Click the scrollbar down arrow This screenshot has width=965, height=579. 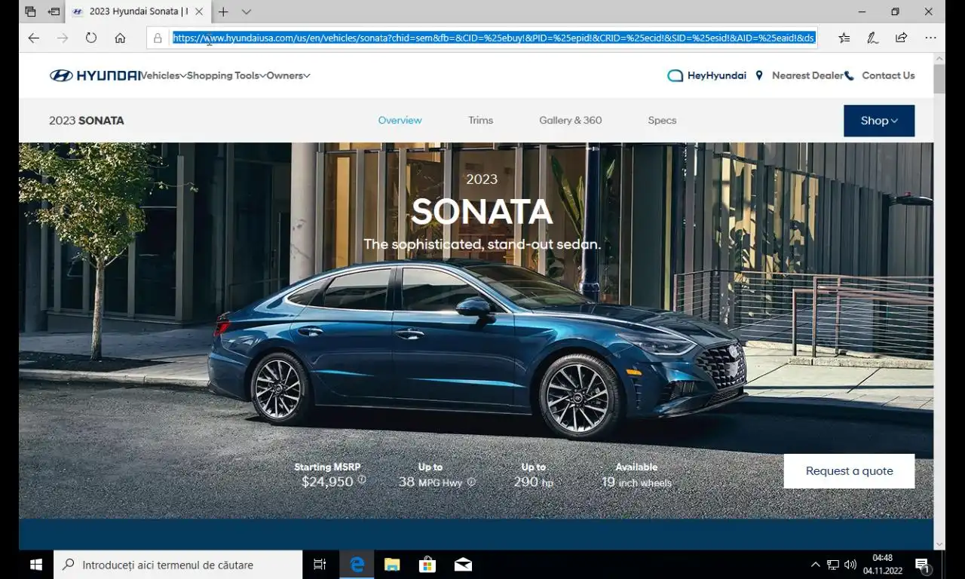pyautogui.click(x=939, y=544)
